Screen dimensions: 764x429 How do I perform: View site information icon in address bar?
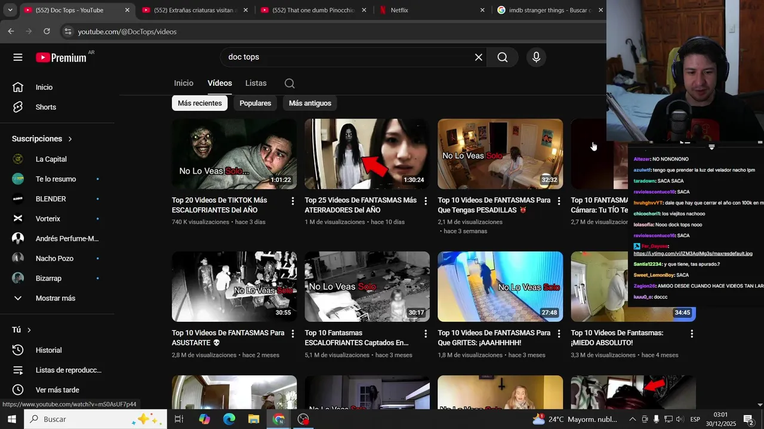tap(67, 32)
